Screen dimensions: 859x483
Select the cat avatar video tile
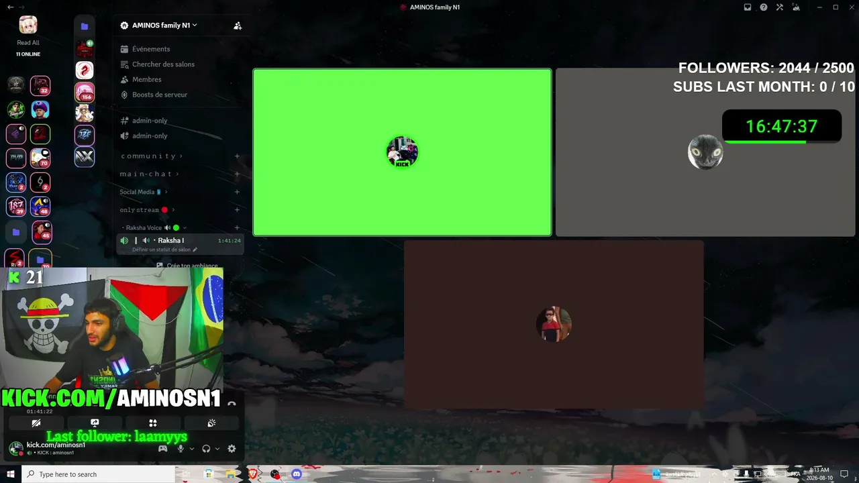coord(705,152)
